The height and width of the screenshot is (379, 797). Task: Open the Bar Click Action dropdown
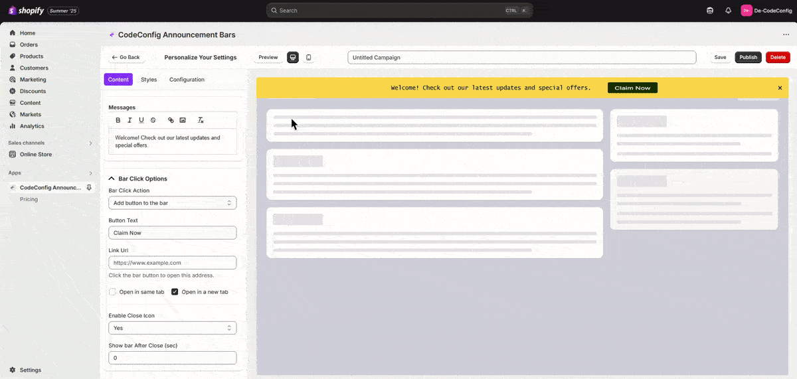tap(173, 203)
